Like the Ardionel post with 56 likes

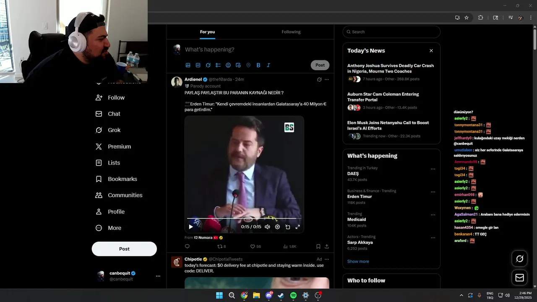[255, 247]
